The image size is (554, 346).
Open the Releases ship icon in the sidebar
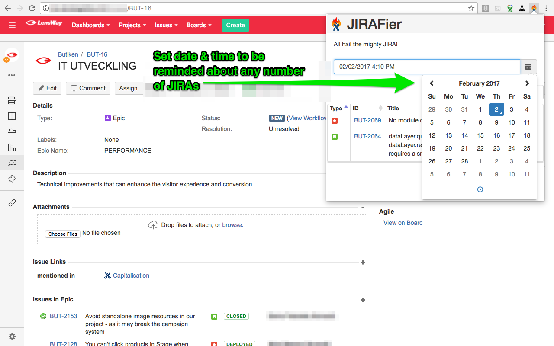point(12,131)
